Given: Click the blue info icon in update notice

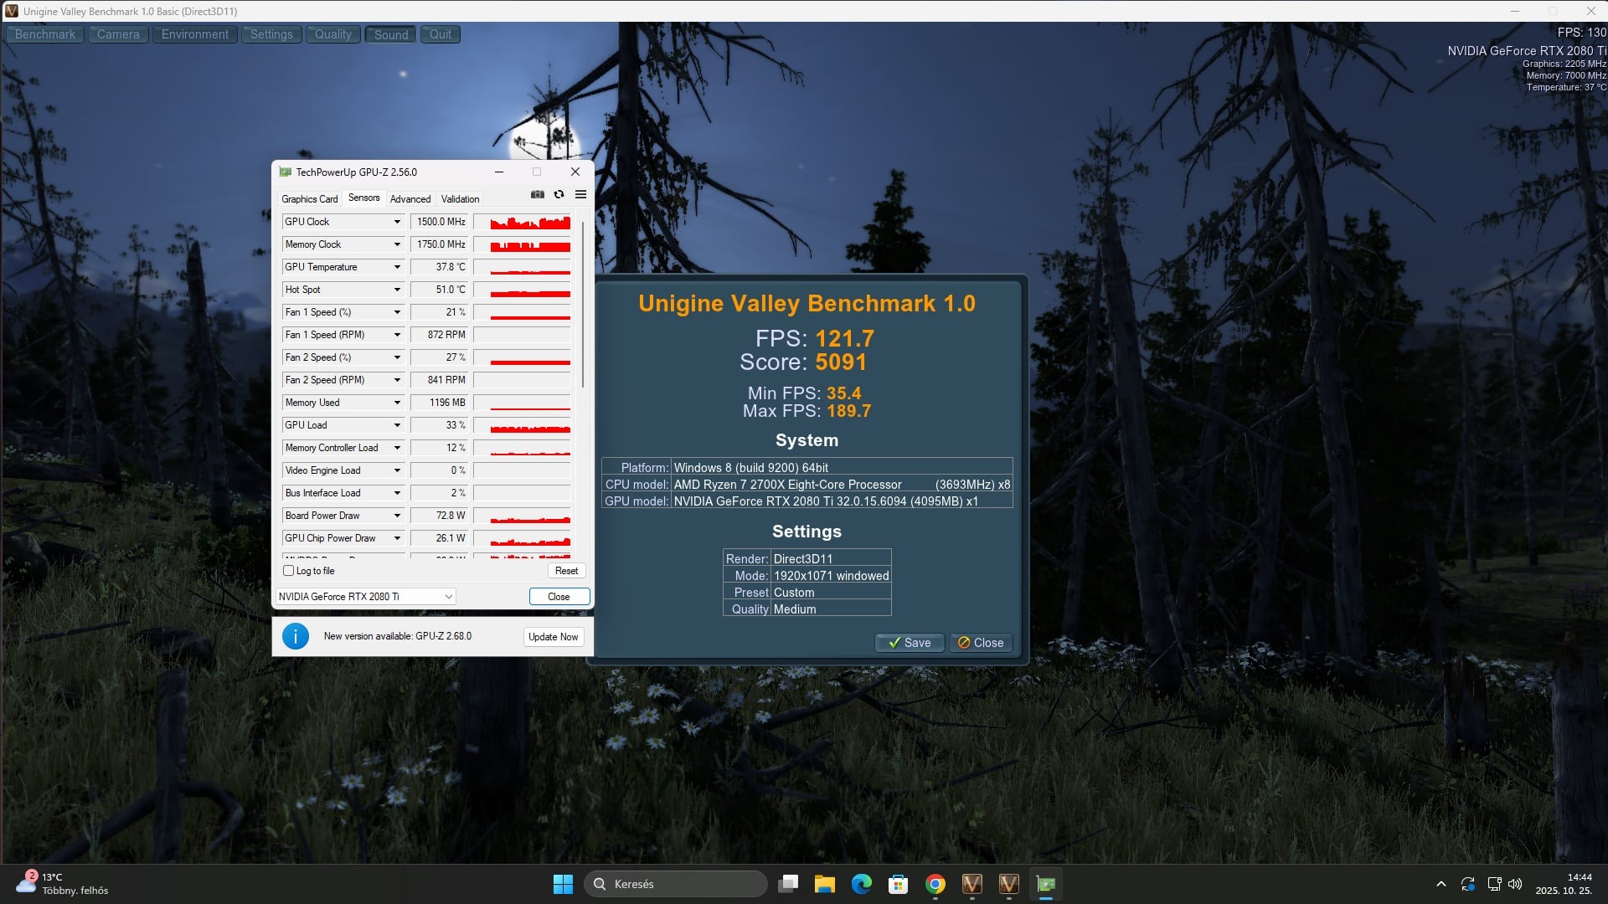Looking at the screenshot, I should (296, 636).
